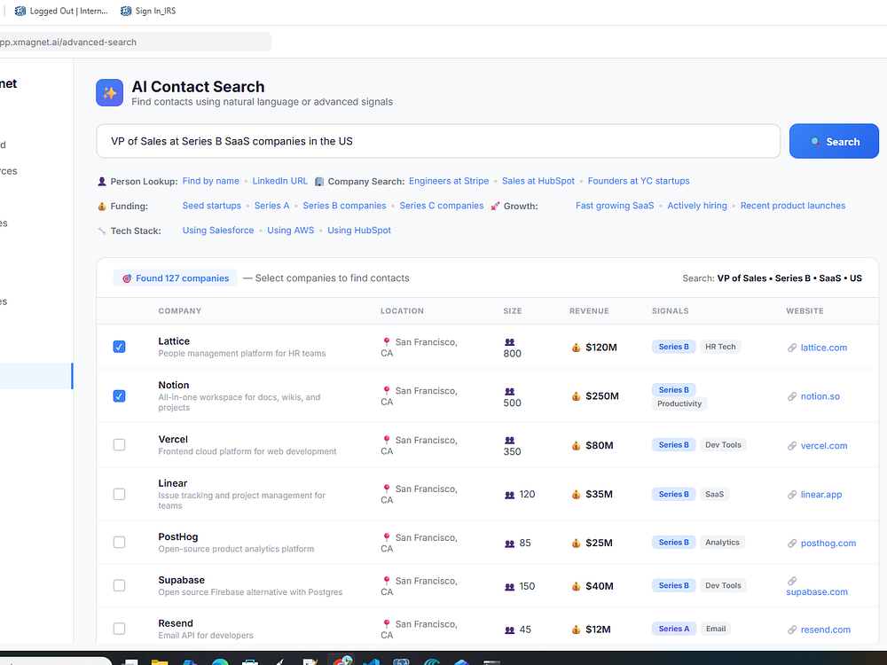Select Sales at HubSpot suggestion
887x665 pixels.
538,181
